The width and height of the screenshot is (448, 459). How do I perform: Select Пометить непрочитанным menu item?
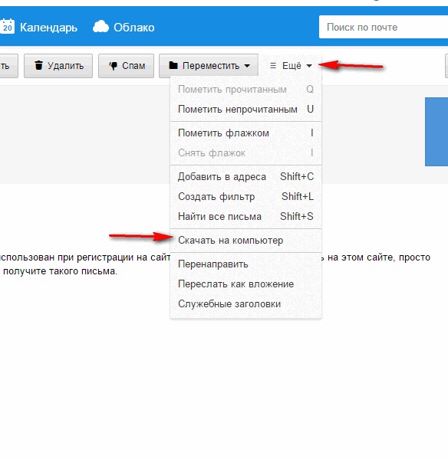245,109
